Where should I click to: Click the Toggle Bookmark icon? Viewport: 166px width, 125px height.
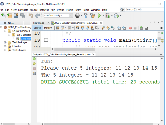coord(113,28)
